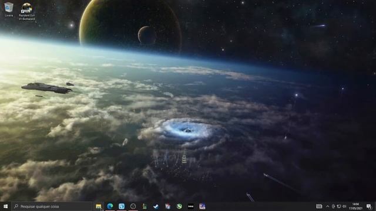Open the purple app at taskbar end

tap(202, 206)
